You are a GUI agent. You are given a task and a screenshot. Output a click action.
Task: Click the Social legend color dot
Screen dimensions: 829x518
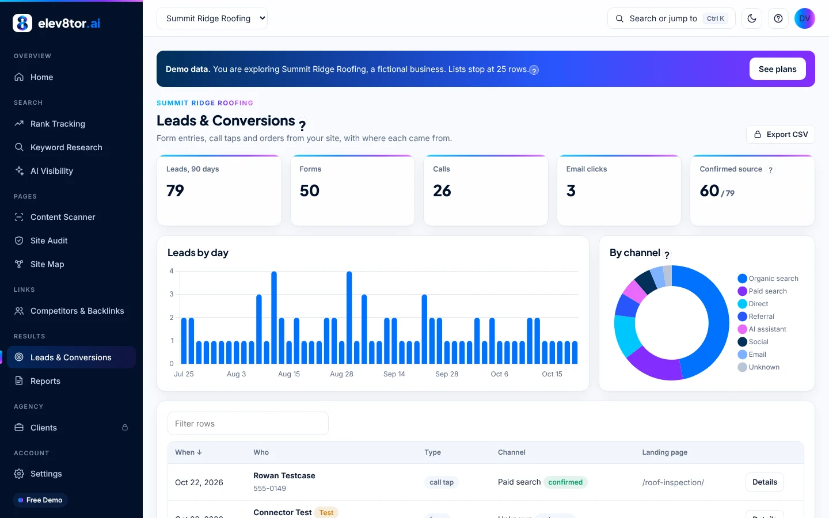[x=743, y=342]
